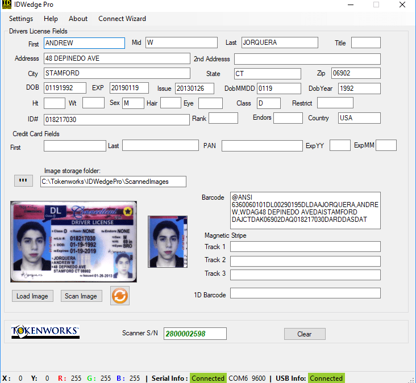Click the Load Image button

point(32,296)
